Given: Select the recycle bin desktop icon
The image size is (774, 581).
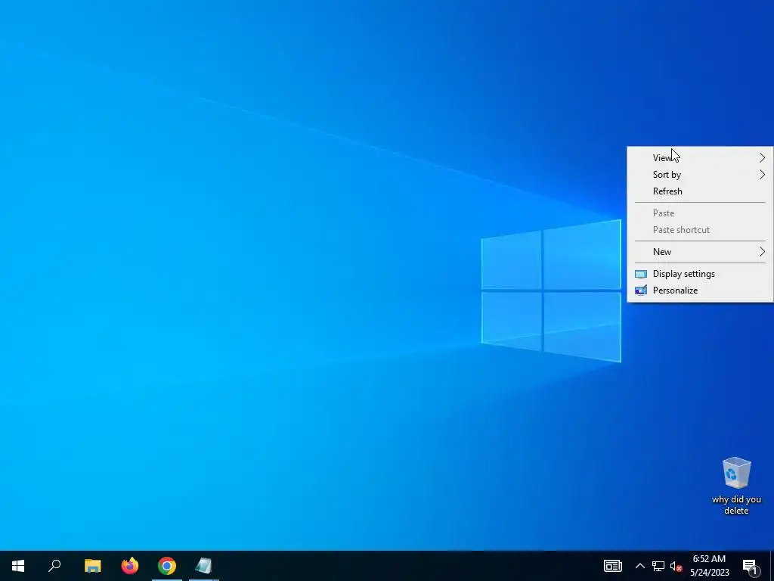Looking at the screenshot, I should (x=736, y=473).
